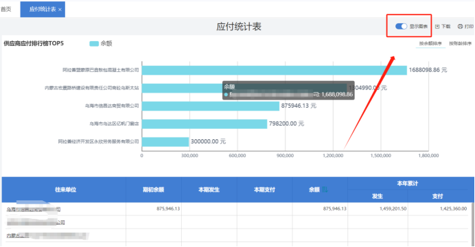Switch to the 首页 tab

pyautogui.click(x=5, y=10)
